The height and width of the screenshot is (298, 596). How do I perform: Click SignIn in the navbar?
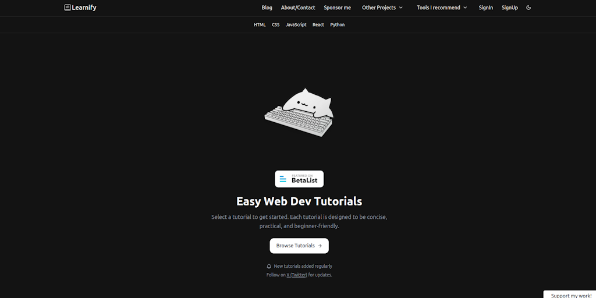486,8
